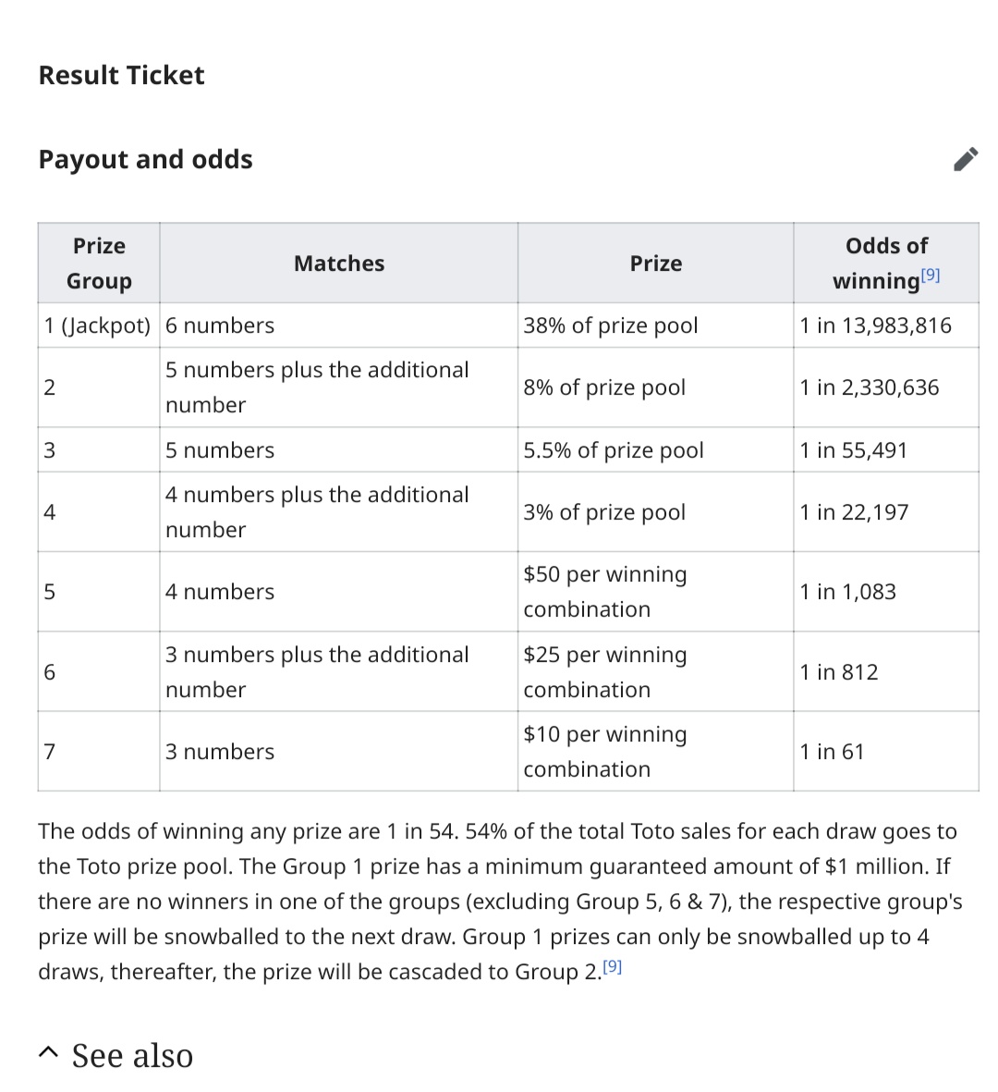Click the 1 in 22,197 odds cell

click(x=854, y=512)
